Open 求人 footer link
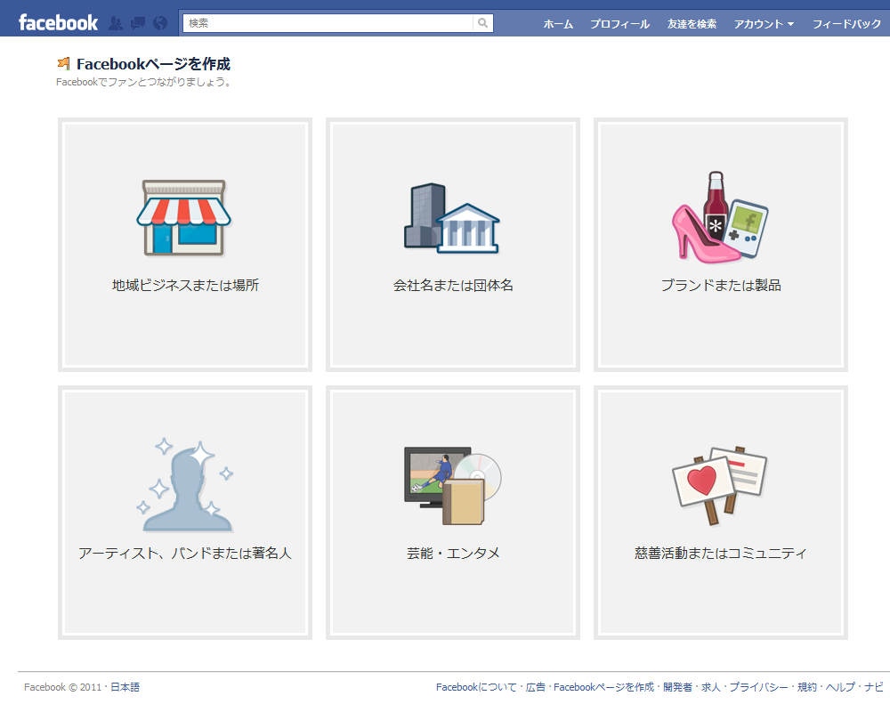 pyautogui.click(x=710, y=687)
